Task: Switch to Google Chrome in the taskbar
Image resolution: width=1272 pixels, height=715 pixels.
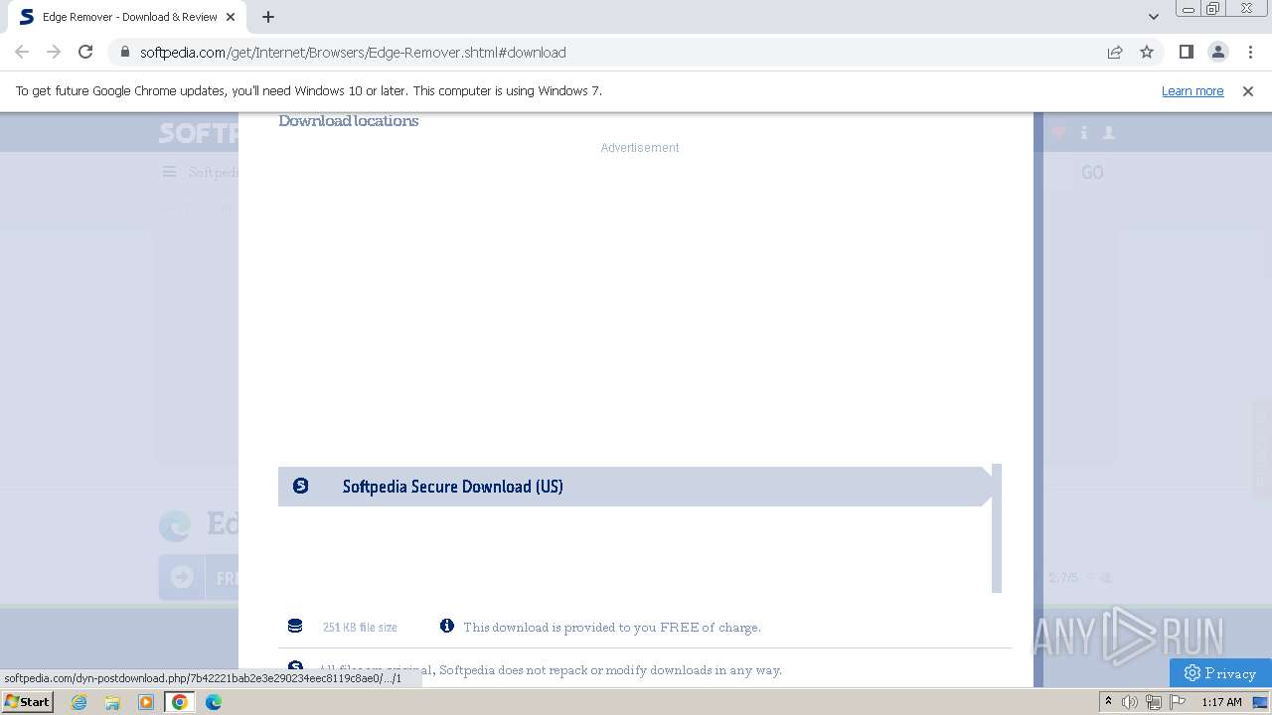Action: [180, 702]
